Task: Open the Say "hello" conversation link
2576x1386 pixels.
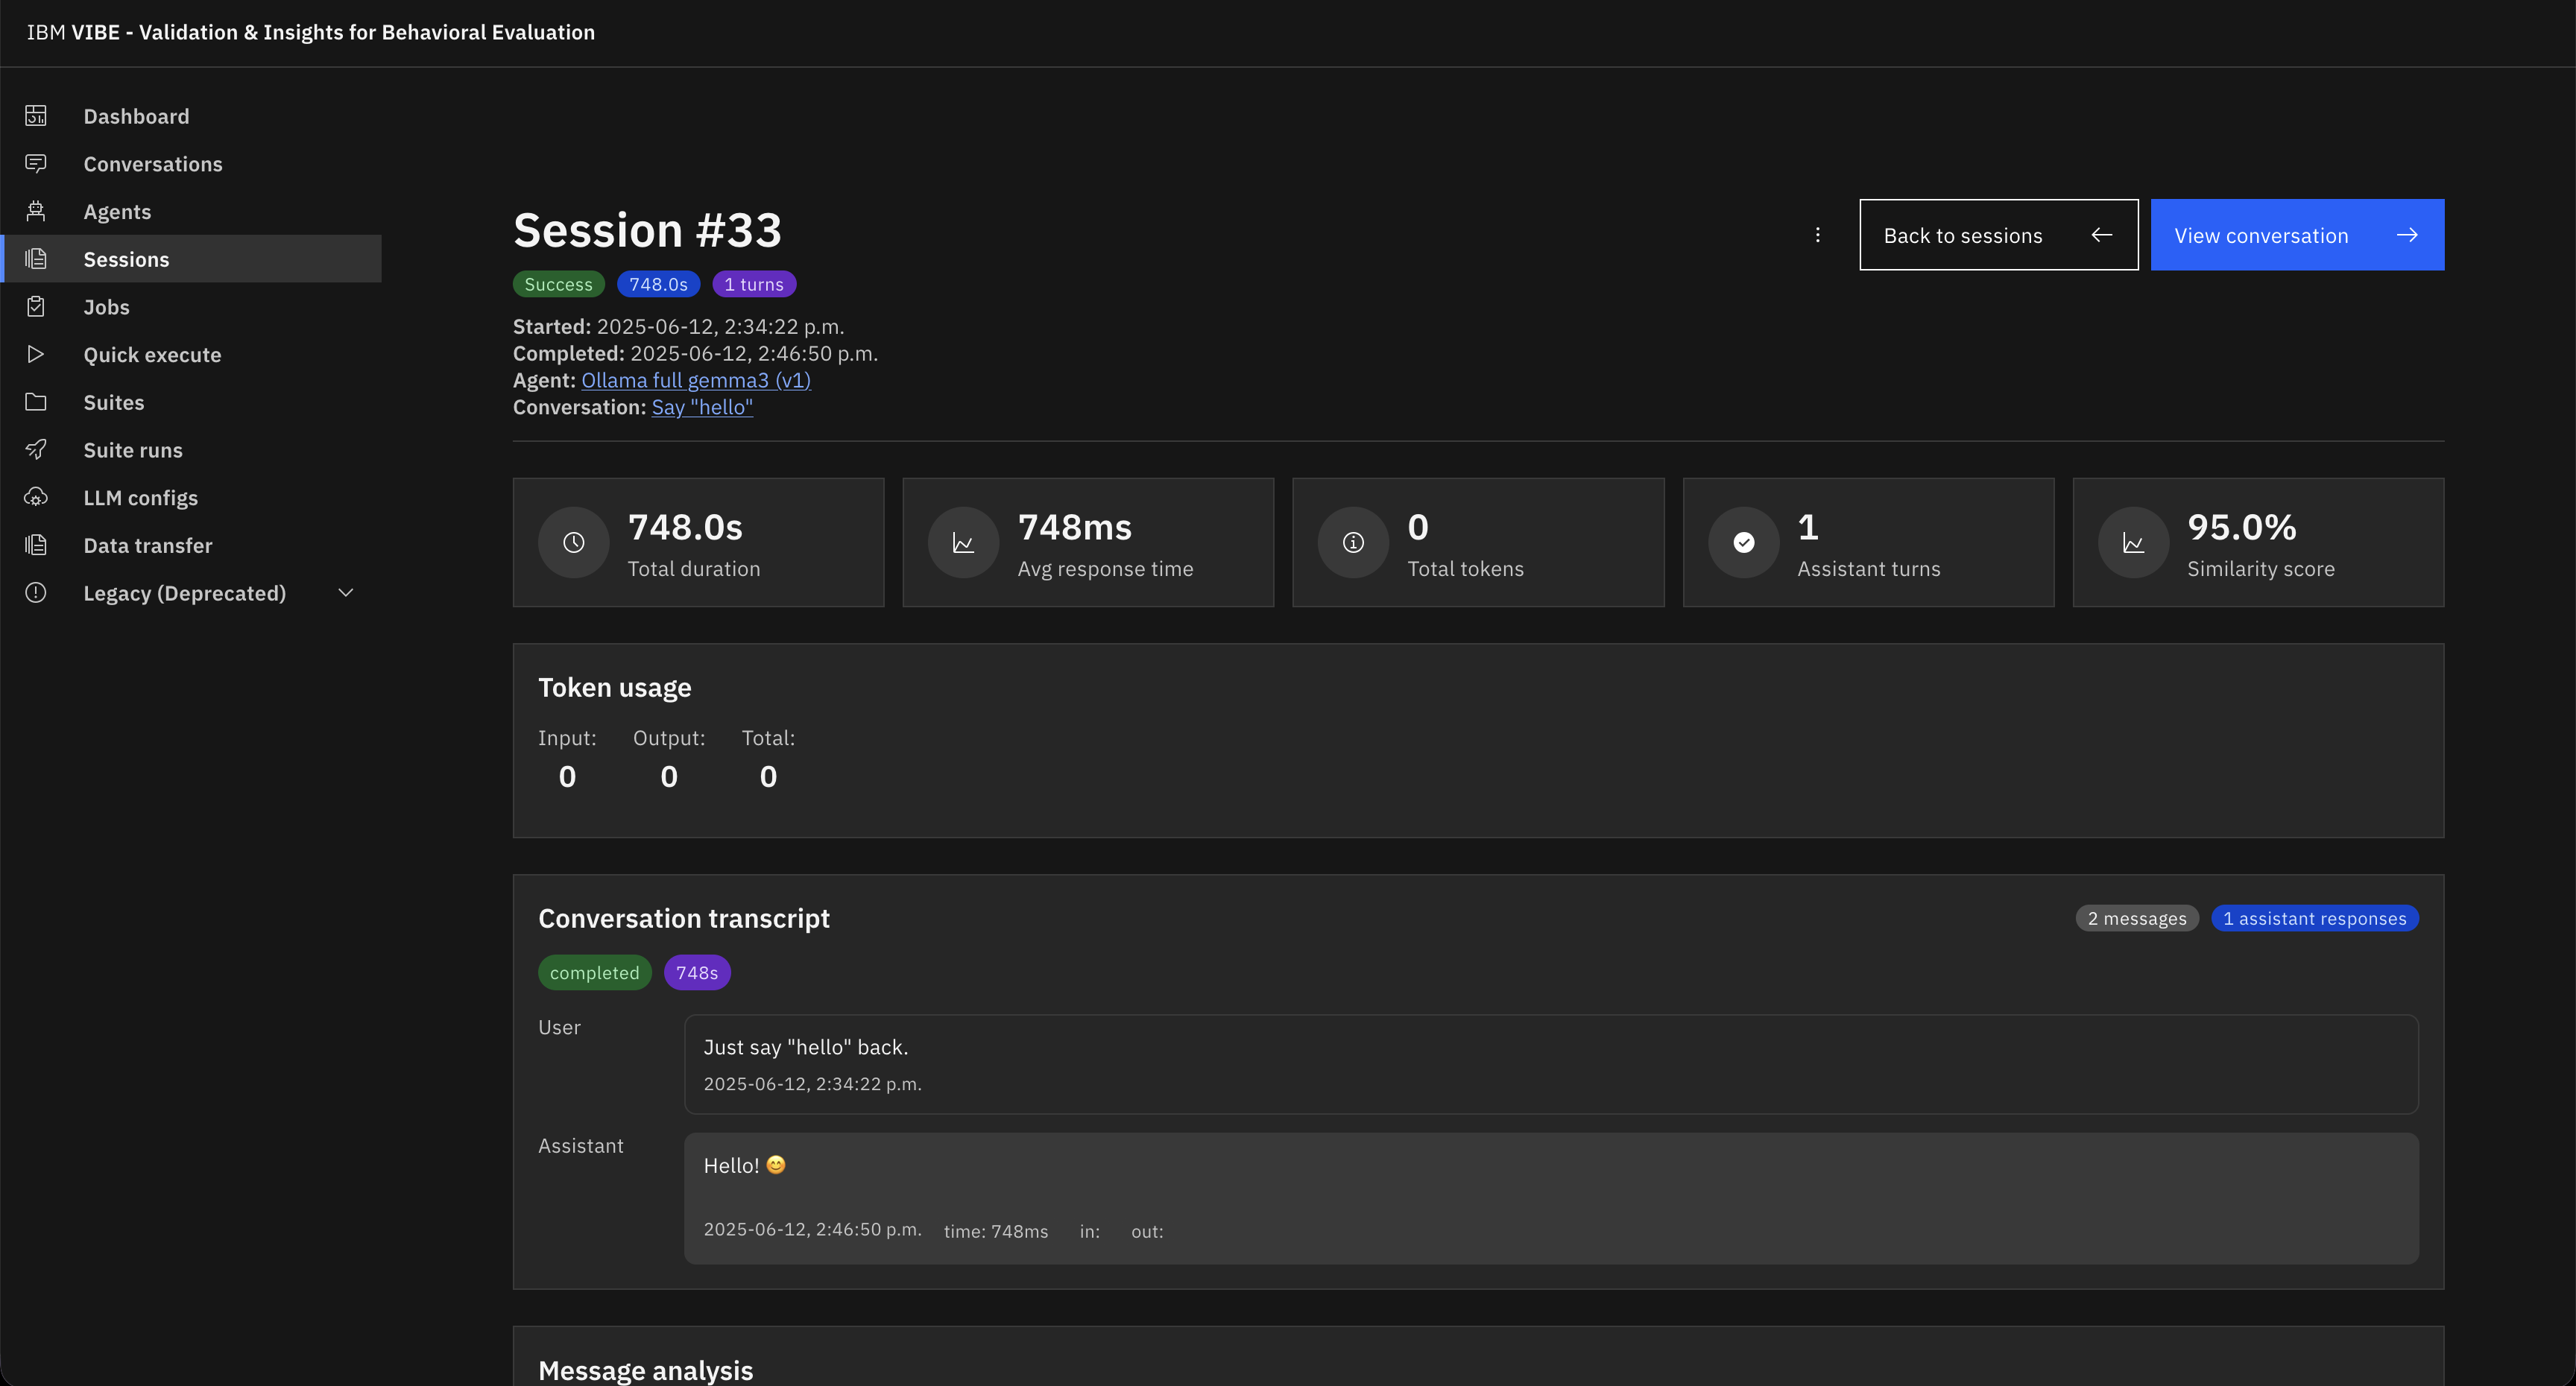Action: (702, 407)
